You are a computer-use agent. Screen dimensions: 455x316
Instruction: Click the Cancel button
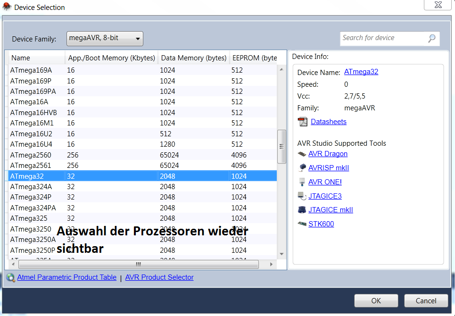pyautogui.click(x=426, y=300)
